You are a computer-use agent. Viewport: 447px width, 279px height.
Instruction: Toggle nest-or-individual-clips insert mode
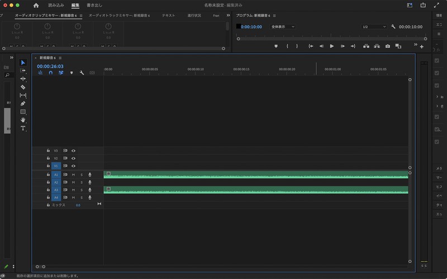pyautogui.click(x=40, y=73)
